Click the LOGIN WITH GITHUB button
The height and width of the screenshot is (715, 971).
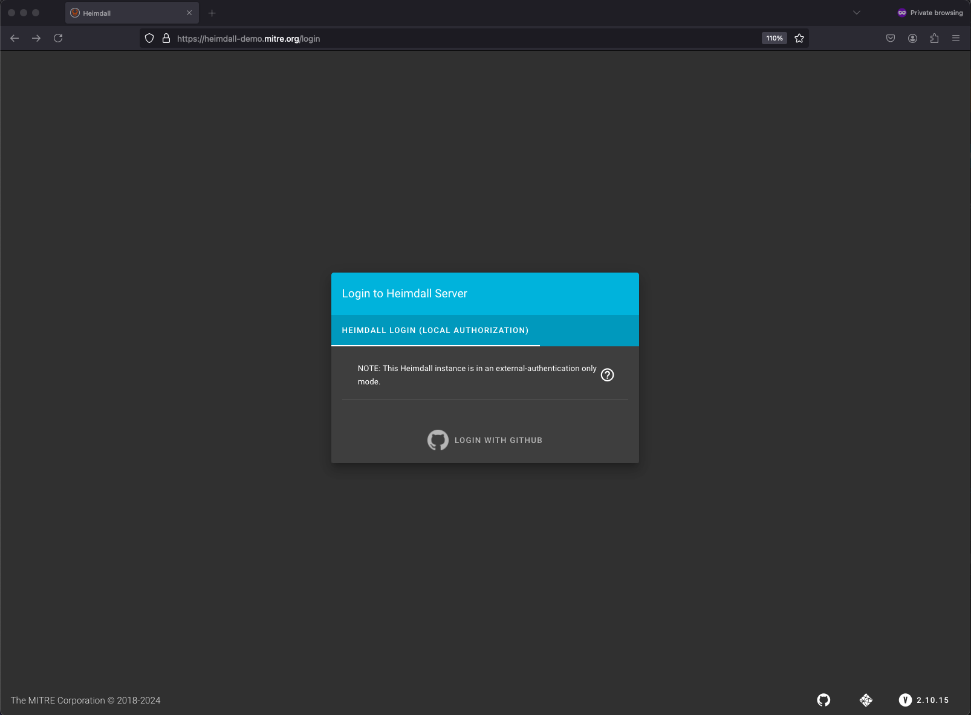(485, 439)
